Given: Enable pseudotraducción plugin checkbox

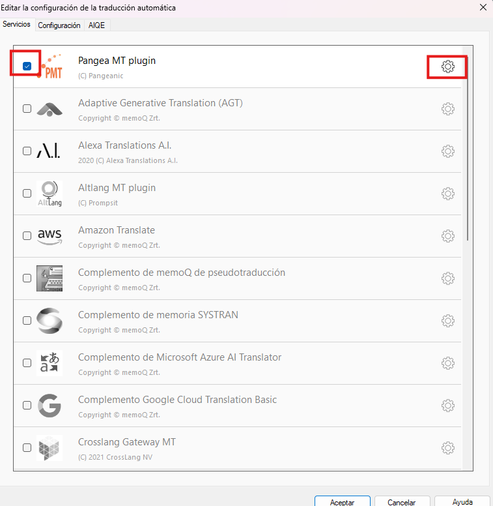Looking at the screenshot, I should (27, 278).
